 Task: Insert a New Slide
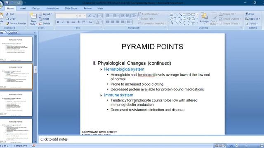coord(33,19)
